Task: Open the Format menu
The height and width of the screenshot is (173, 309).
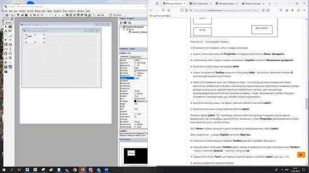Action: [30, 11]
